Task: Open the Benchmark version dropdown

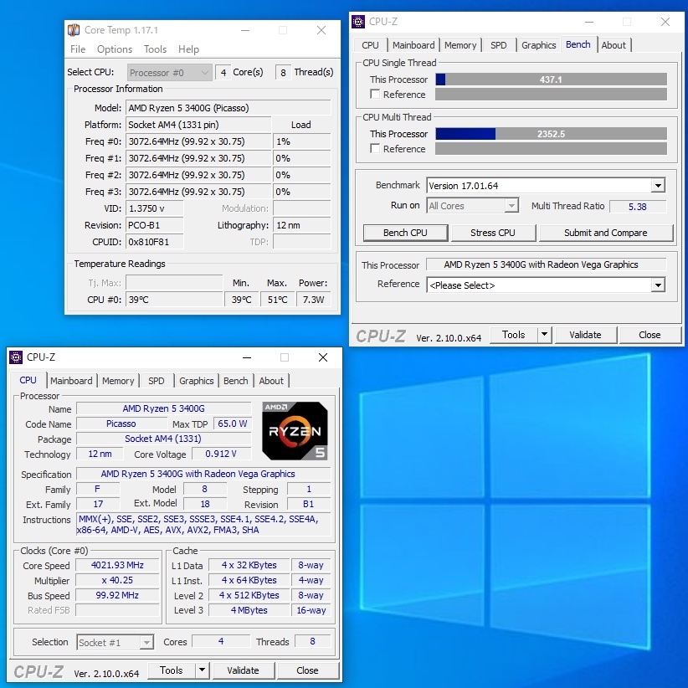Action: (658, 186)
